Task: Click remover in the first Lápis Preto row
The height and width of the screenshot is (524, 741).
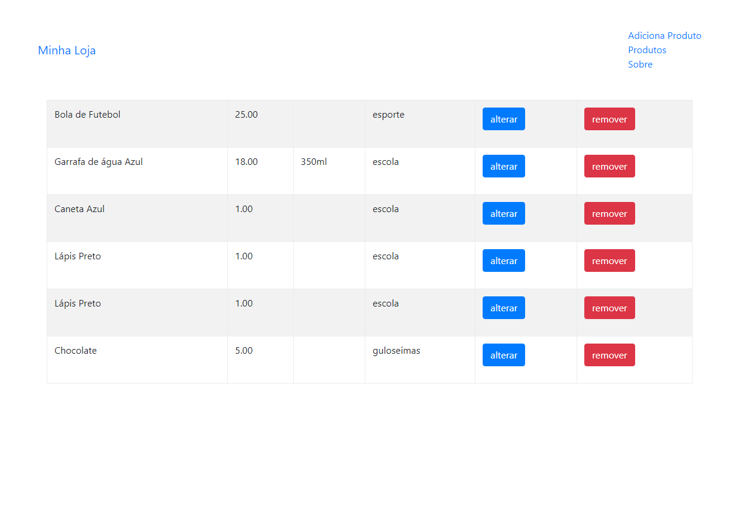Action: click(609, 261)
